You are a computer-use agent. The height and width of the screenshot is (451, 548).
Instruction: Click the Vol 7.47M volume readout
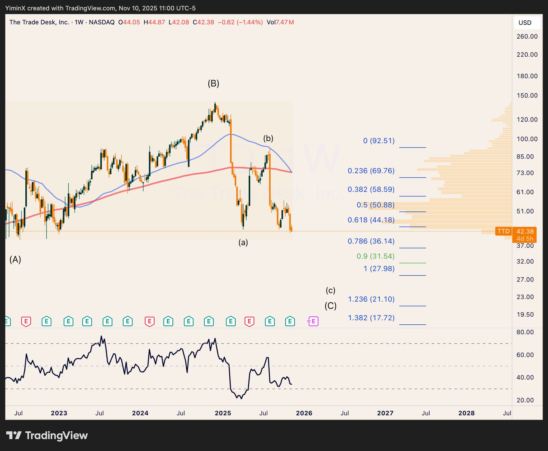280,22
